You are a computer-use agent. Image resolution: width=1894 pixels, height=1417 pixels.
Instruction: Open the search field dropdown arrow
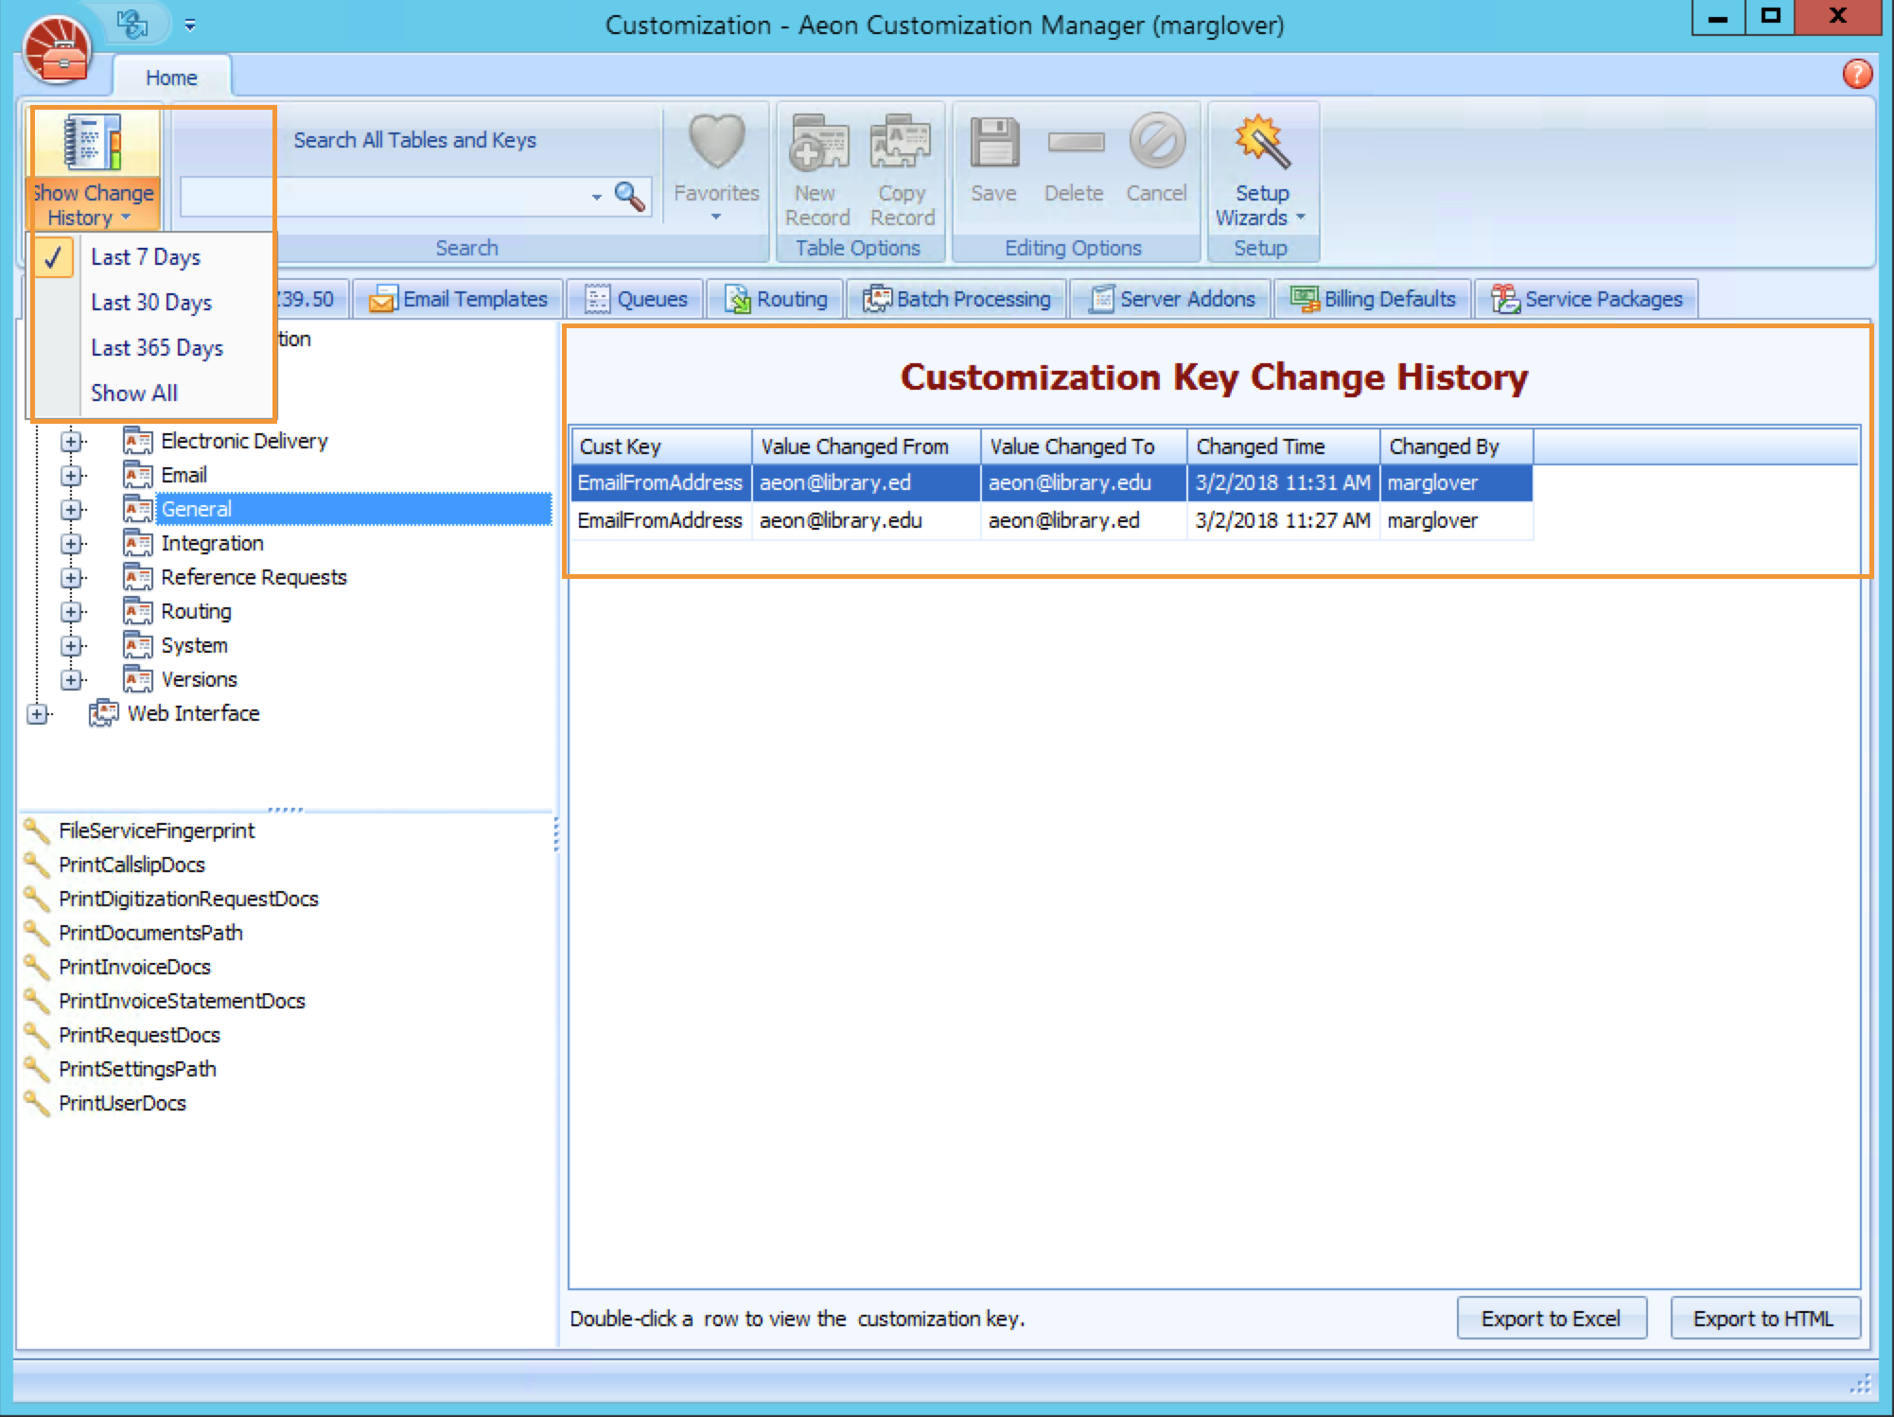click(x=595, y=197)
